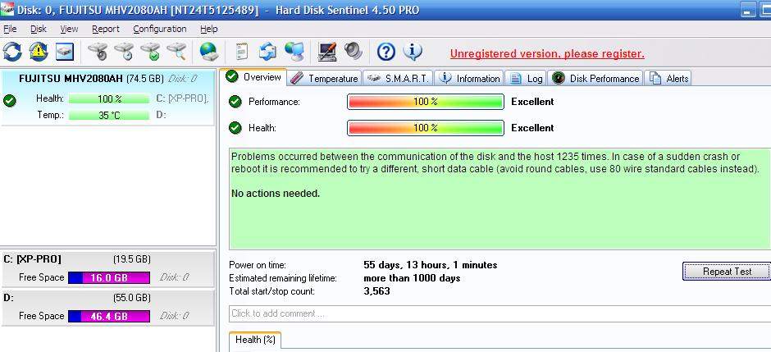Click the Excellent label beside Health
Image resolution: width=771 pixels, height=352 pixels.
[532, 128]
